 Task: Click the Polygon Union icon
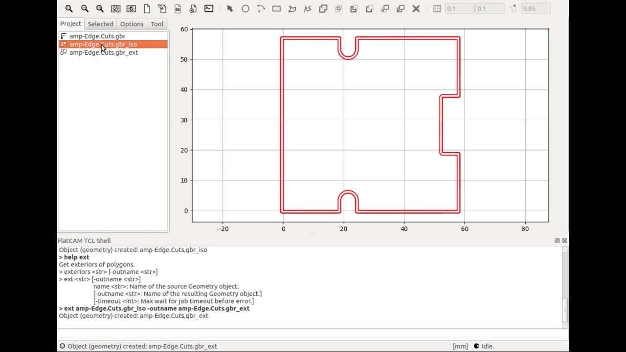[323, 8]
